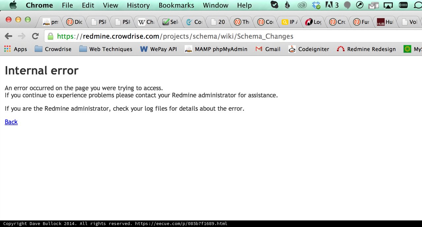Switch to the 'Log' tab
The height and width of the screenshot is (227, 422).
pyautogui.click(x=314, y=22)
